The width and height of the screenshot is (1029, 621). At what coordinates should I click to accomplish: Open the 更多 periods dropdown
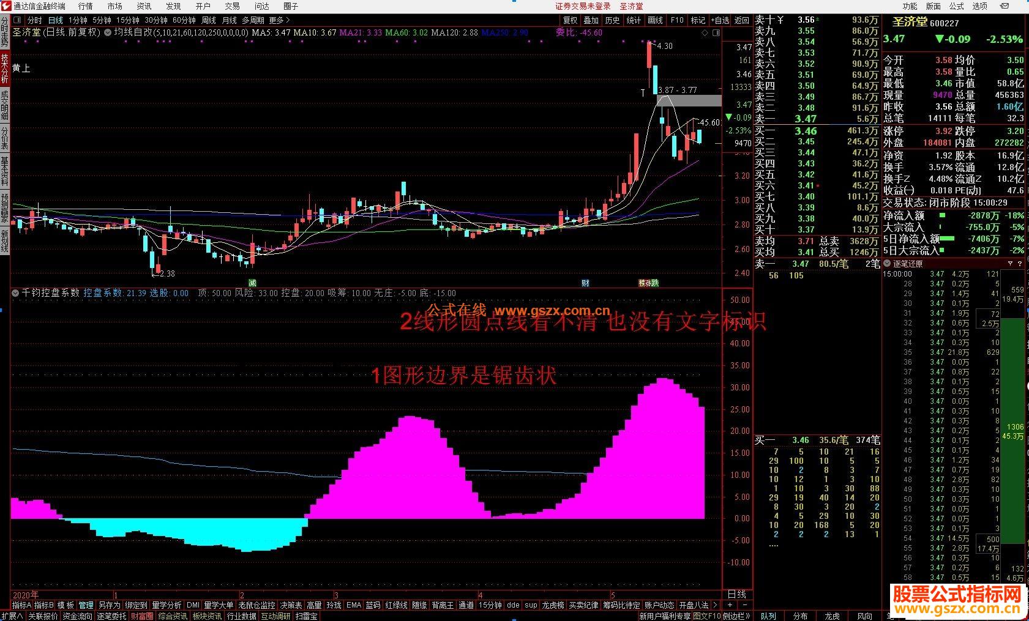(x=280, y=20)
